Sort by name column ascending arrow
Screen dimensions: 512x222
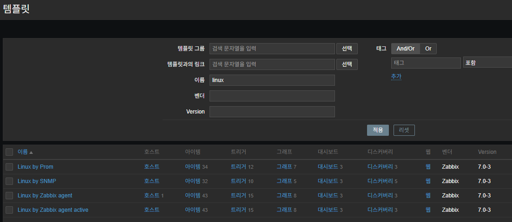tap(31, 152)
